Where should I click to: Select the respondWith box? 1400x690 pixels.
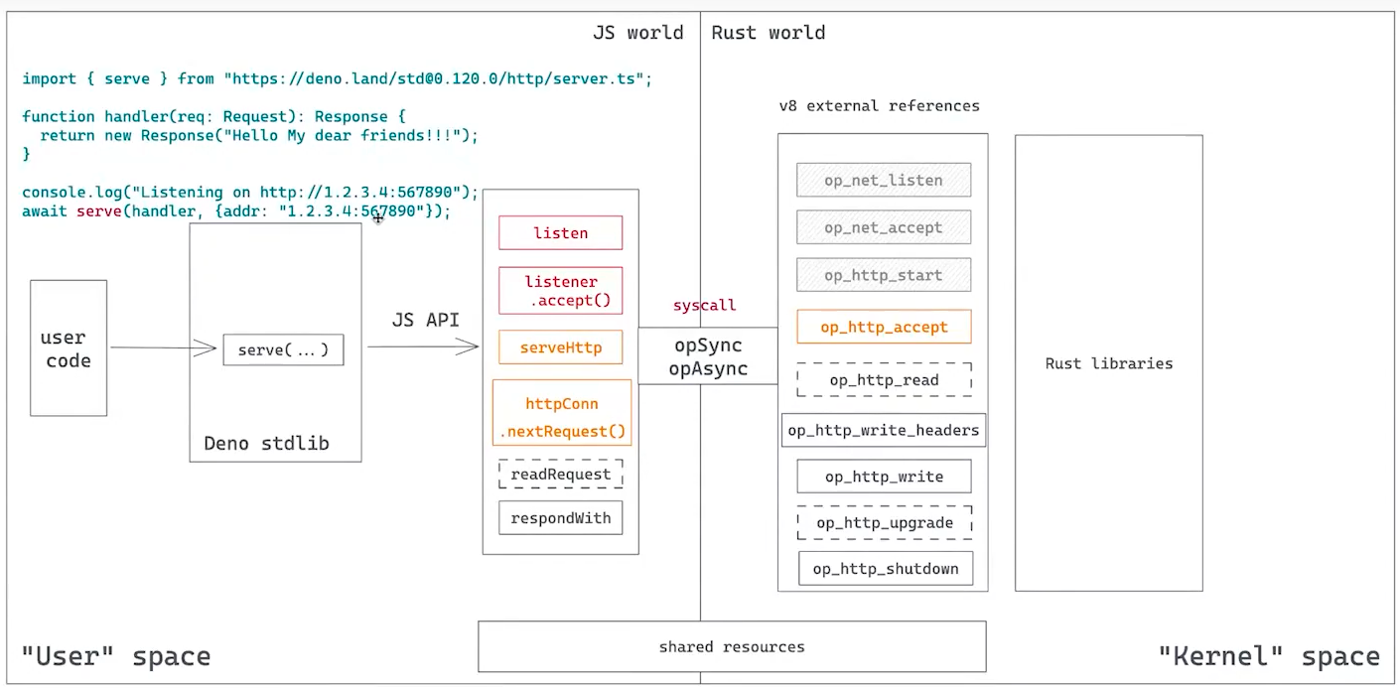point(560,518)
